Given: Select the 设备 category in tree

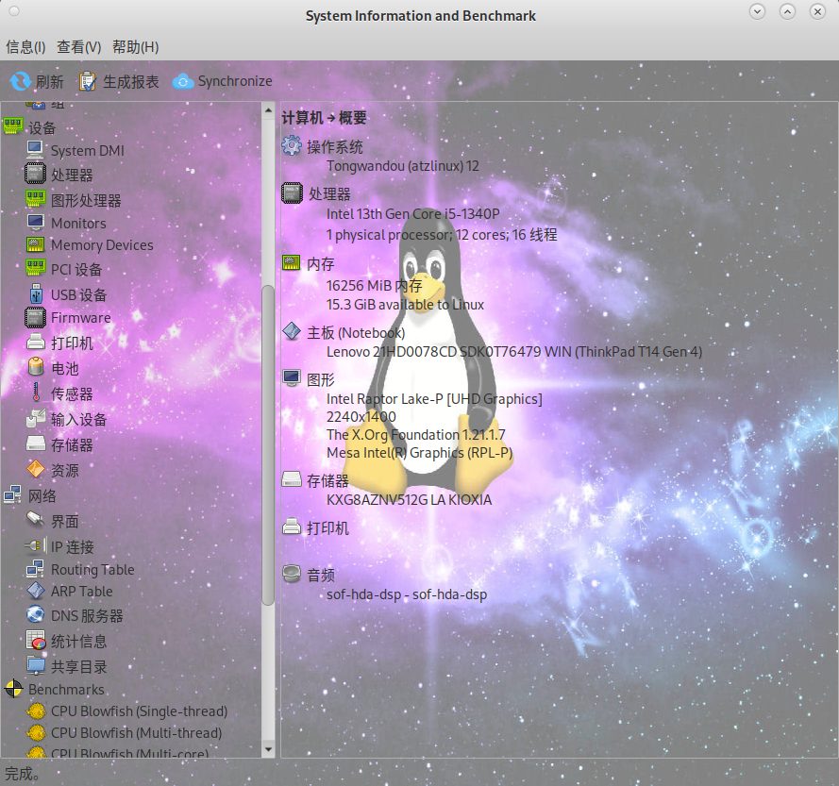Looking at the screenshot, I should 42,128.
